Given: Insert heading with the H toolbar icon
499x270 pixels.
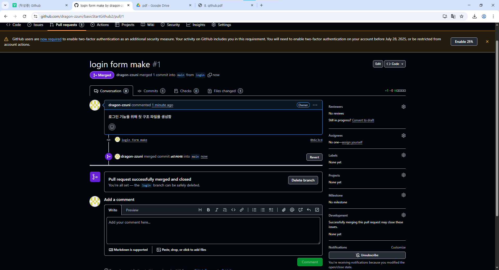Looking at the screenshot, I should pos(200,210).
